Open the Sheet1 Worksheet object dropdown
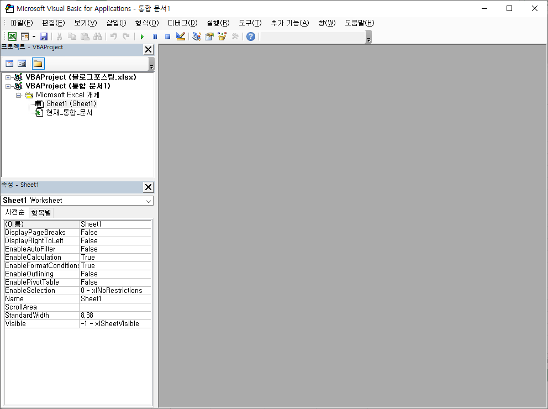This screenshot has width=548, height=409. pyautogui.click(x=149, y=201)
